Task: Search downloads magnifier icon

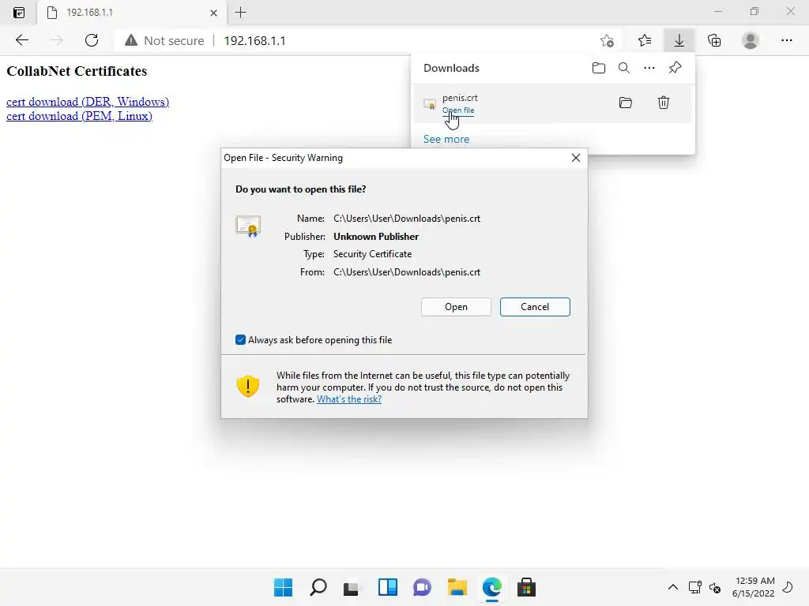Action: 624,68
